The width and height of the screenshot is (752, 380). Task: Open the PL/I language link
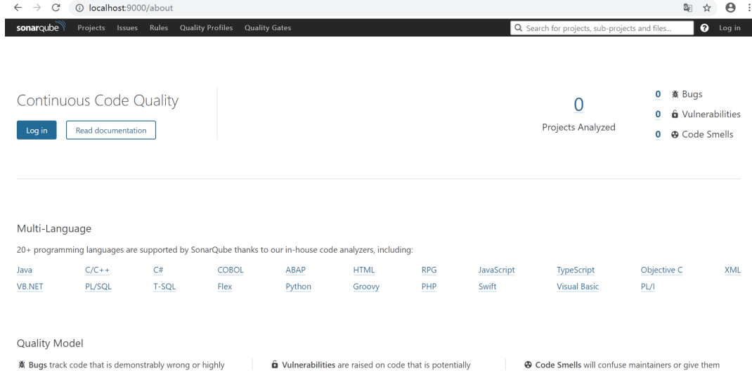click(x=647, y=287)
